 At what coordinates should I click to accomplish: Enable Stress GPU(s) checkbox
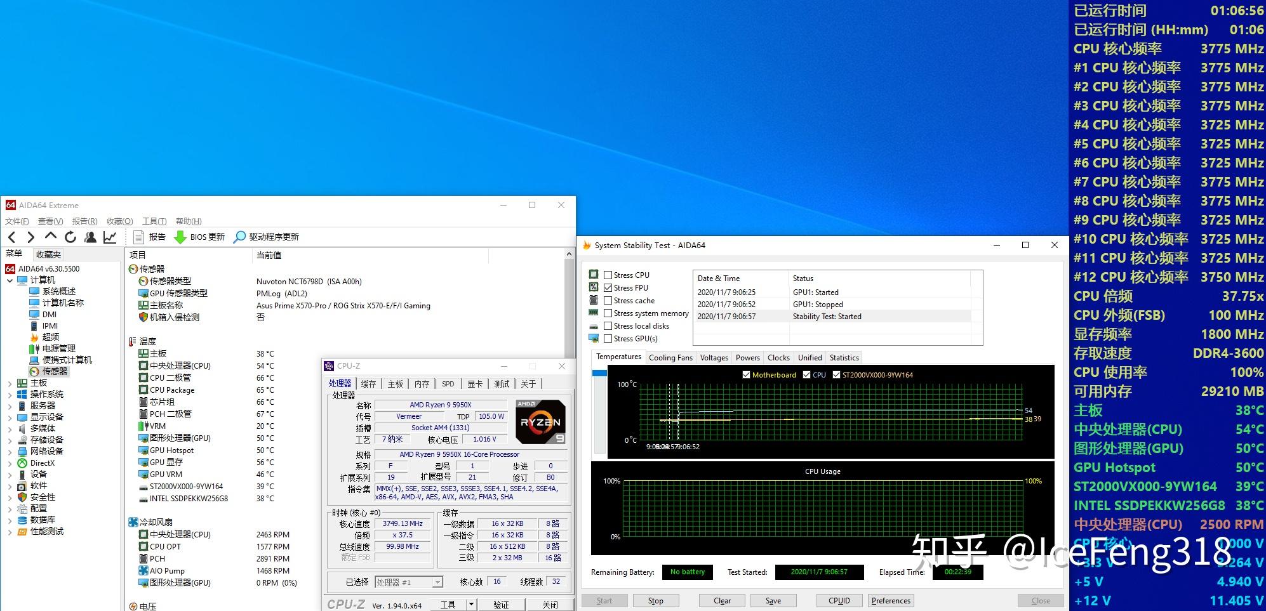pos(608,339)
